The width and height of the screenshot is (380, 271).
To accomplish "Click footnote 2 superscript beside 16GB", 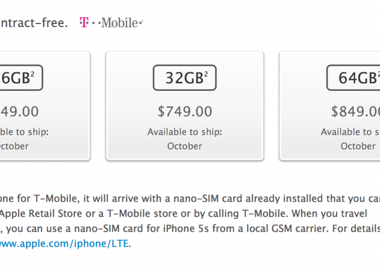I will [33, 75].
